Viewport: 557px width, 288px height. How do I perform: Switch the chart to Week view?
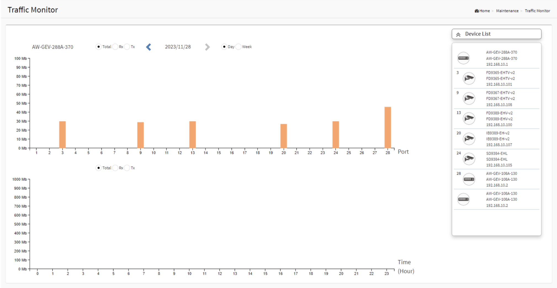239,47
